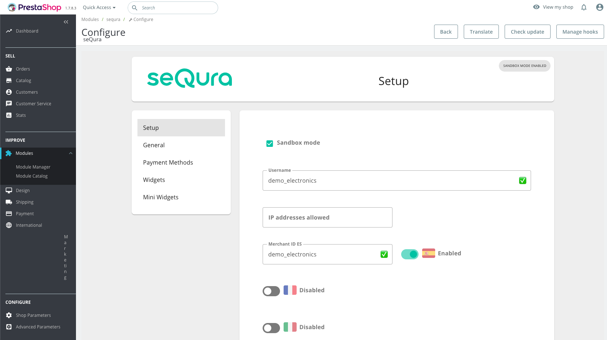Click the Design monitor icon
The height and width of the screenshot is (340, 607).
click(9, 190)
